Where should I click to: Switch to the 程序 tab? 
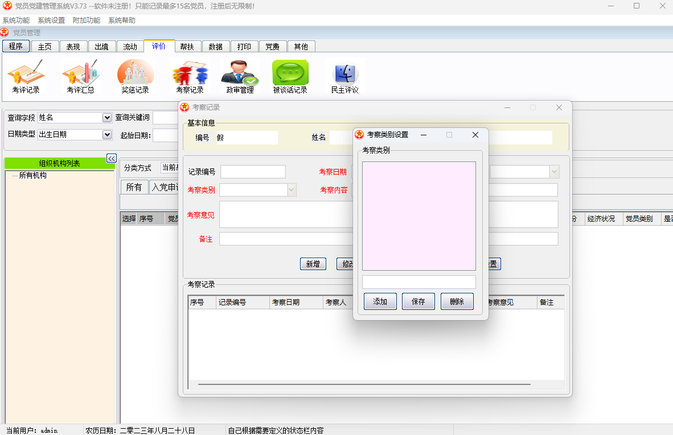point(16,46)
